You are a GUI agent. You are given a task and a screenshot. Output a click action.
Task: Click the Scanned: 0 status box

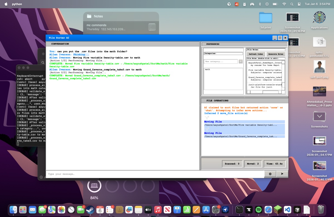[x=232, y=164]
